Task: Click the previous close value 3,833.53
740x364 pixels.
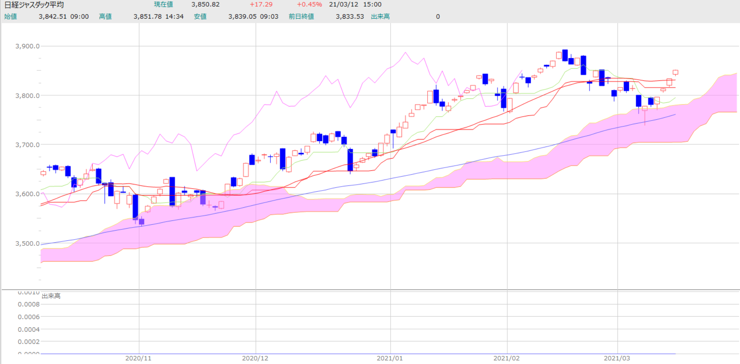Action: coord(350,17)
